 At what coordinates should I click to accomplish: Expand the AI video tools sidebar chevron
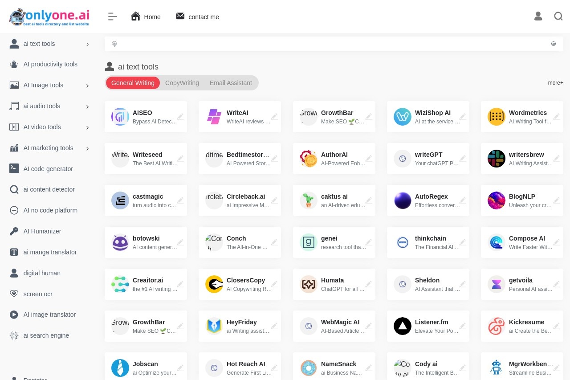tap(87, 127)
